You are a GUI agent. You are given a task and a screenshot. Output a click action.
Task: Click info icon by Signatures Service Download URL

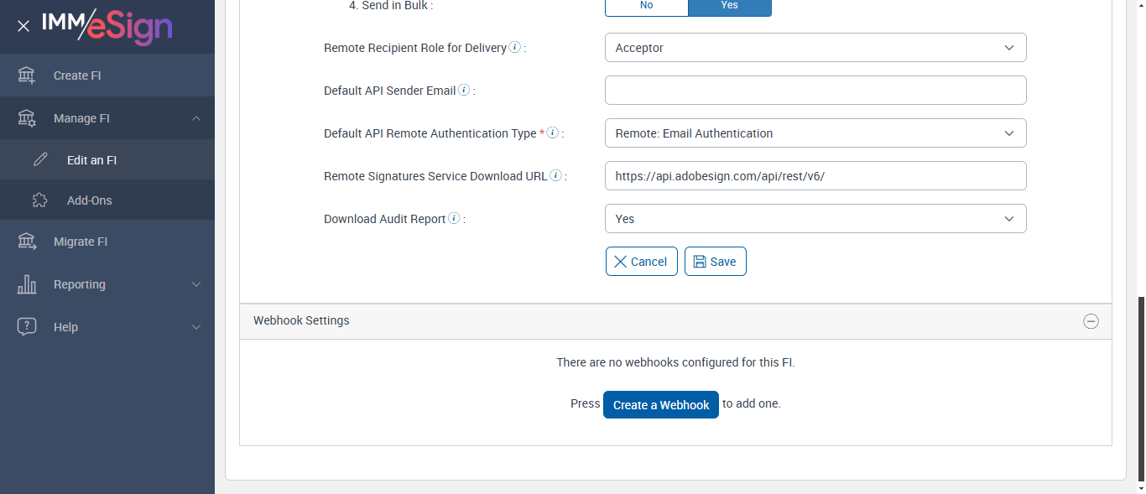555,176
